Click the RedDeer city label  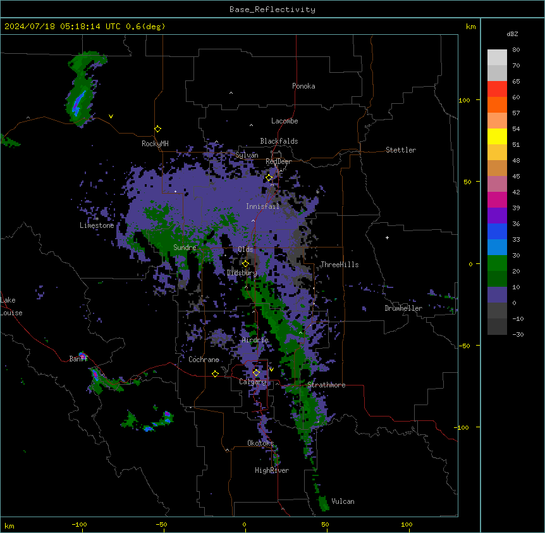278,161
